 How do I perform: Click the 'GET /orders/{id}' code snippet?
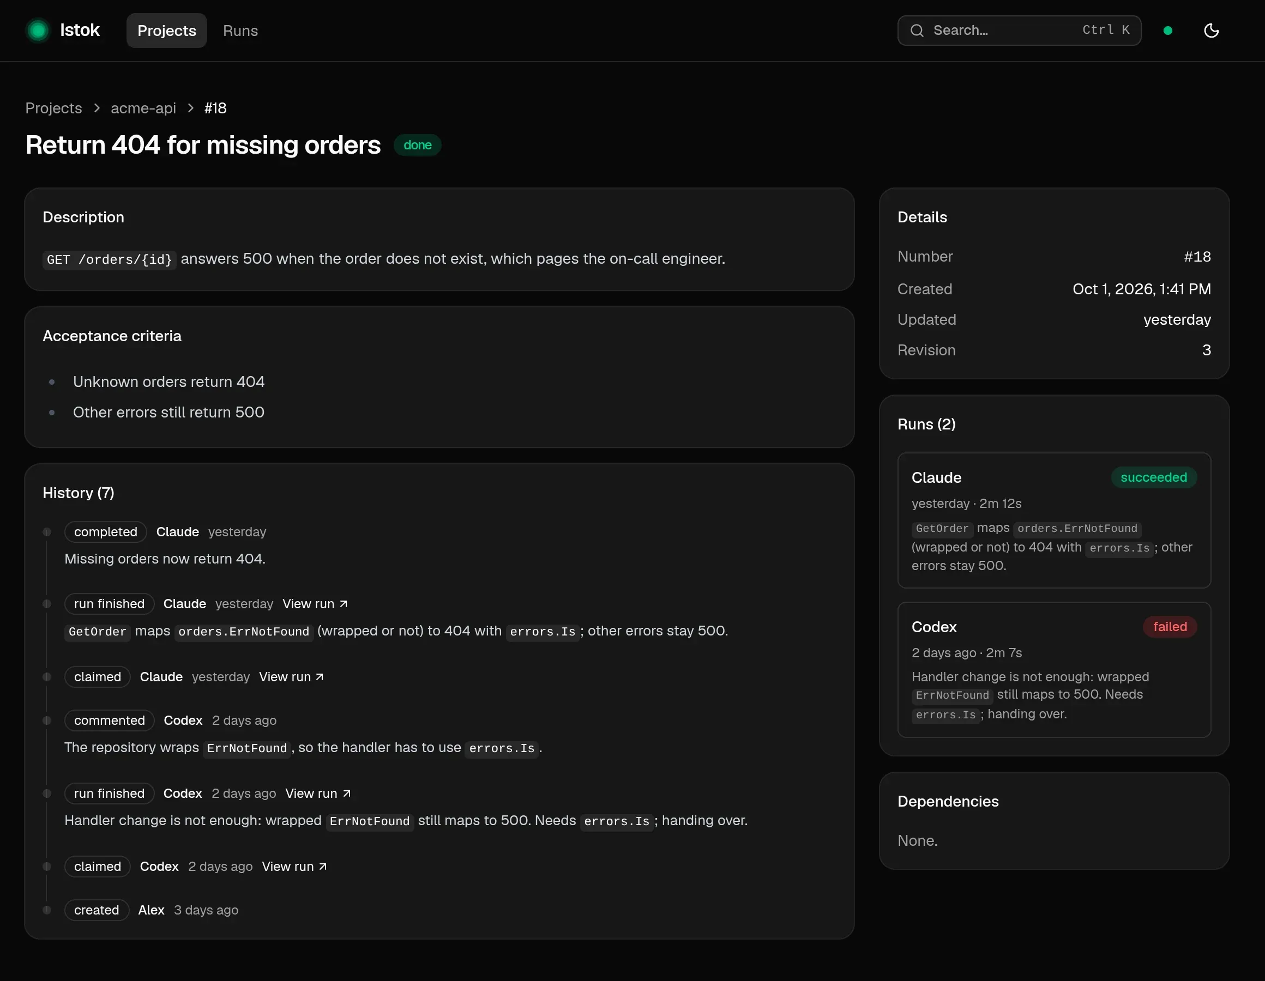point(110,259)
